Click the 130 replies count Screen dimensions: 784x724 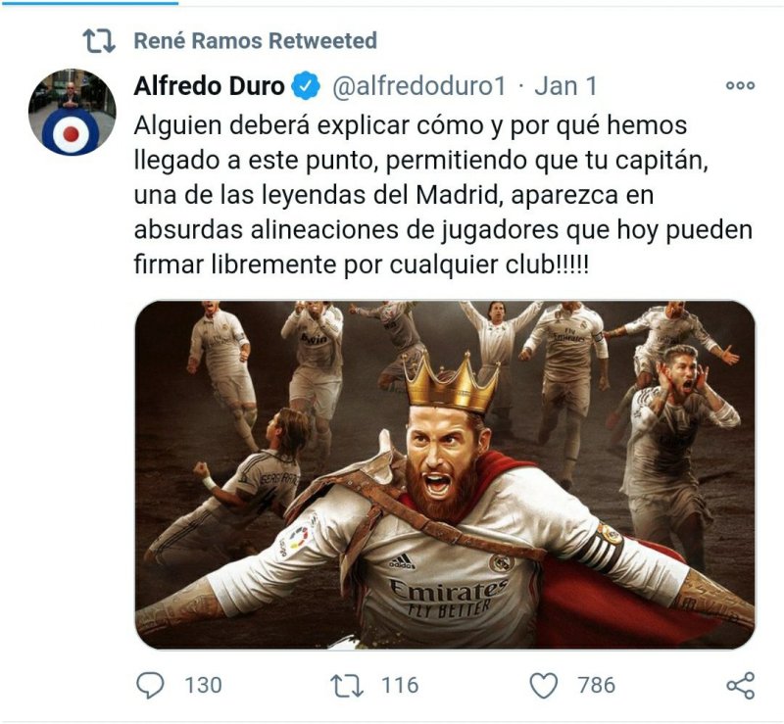[203, 686]
